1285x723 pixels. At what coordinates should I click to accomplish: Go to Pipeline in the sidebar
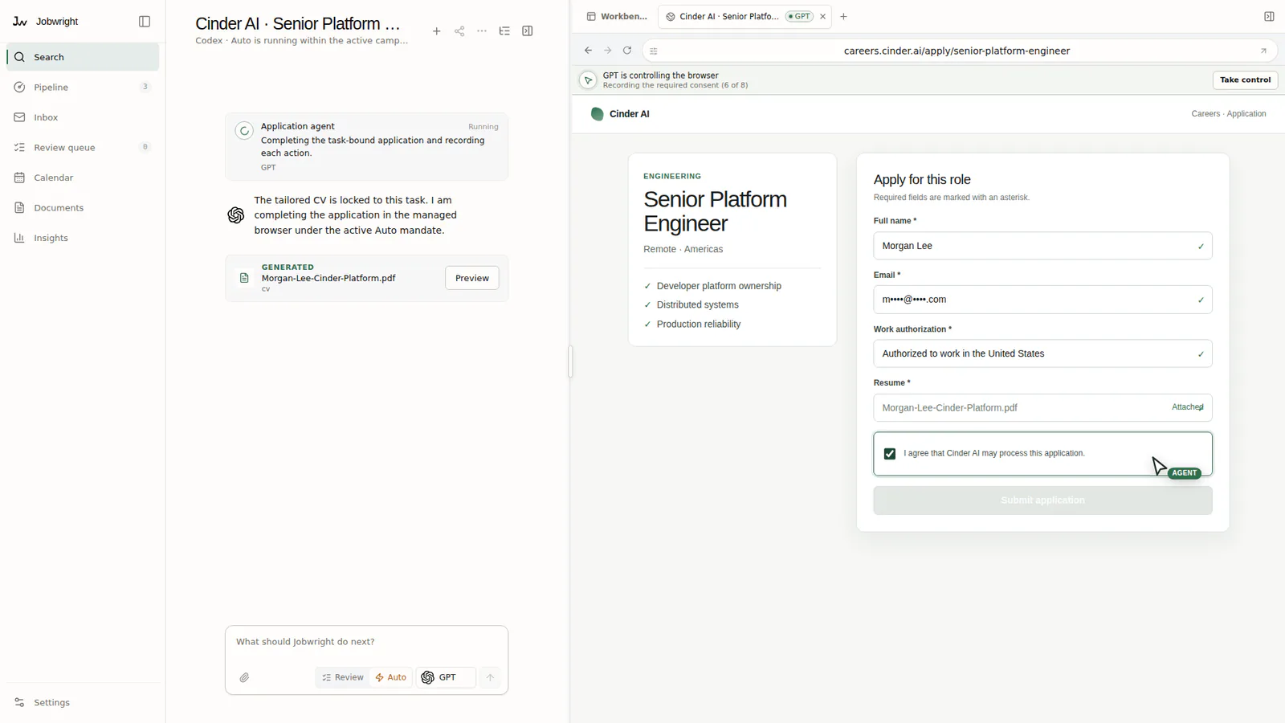tap(83, 87)
